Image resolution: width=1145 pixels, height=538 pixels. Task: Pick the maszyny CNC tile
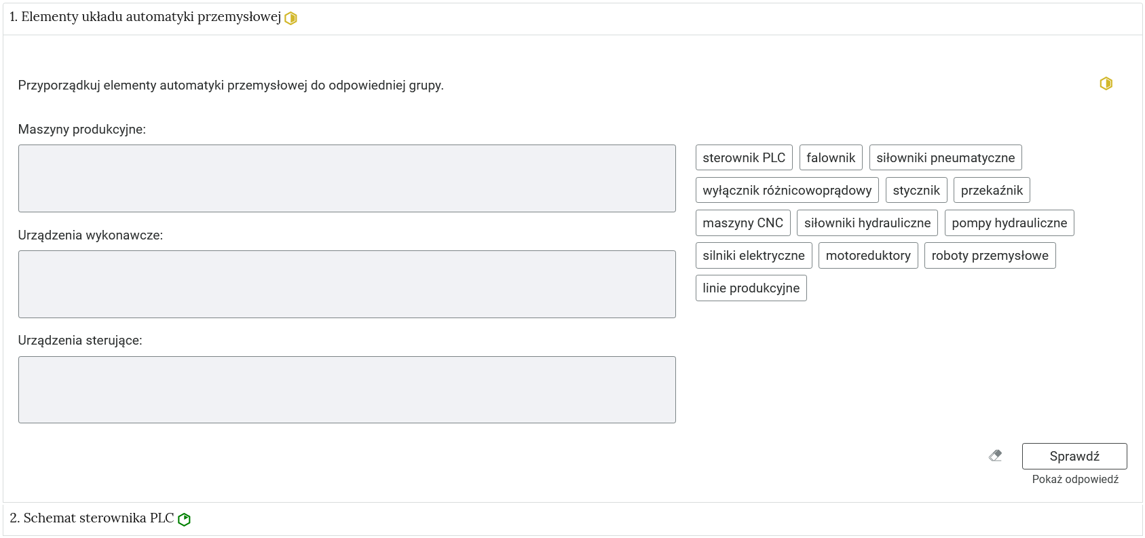pyautogui.click(x=743, y=223)
